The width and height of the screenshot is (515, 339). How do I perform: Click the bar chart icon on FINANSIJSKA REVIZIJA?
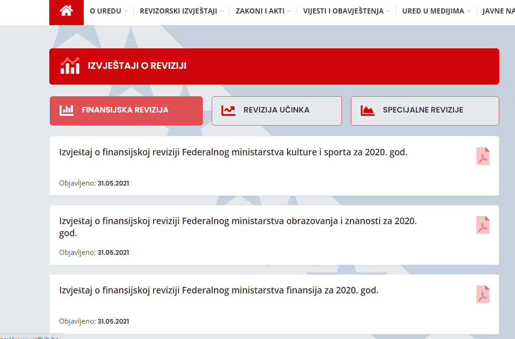[x=67, y=110]
